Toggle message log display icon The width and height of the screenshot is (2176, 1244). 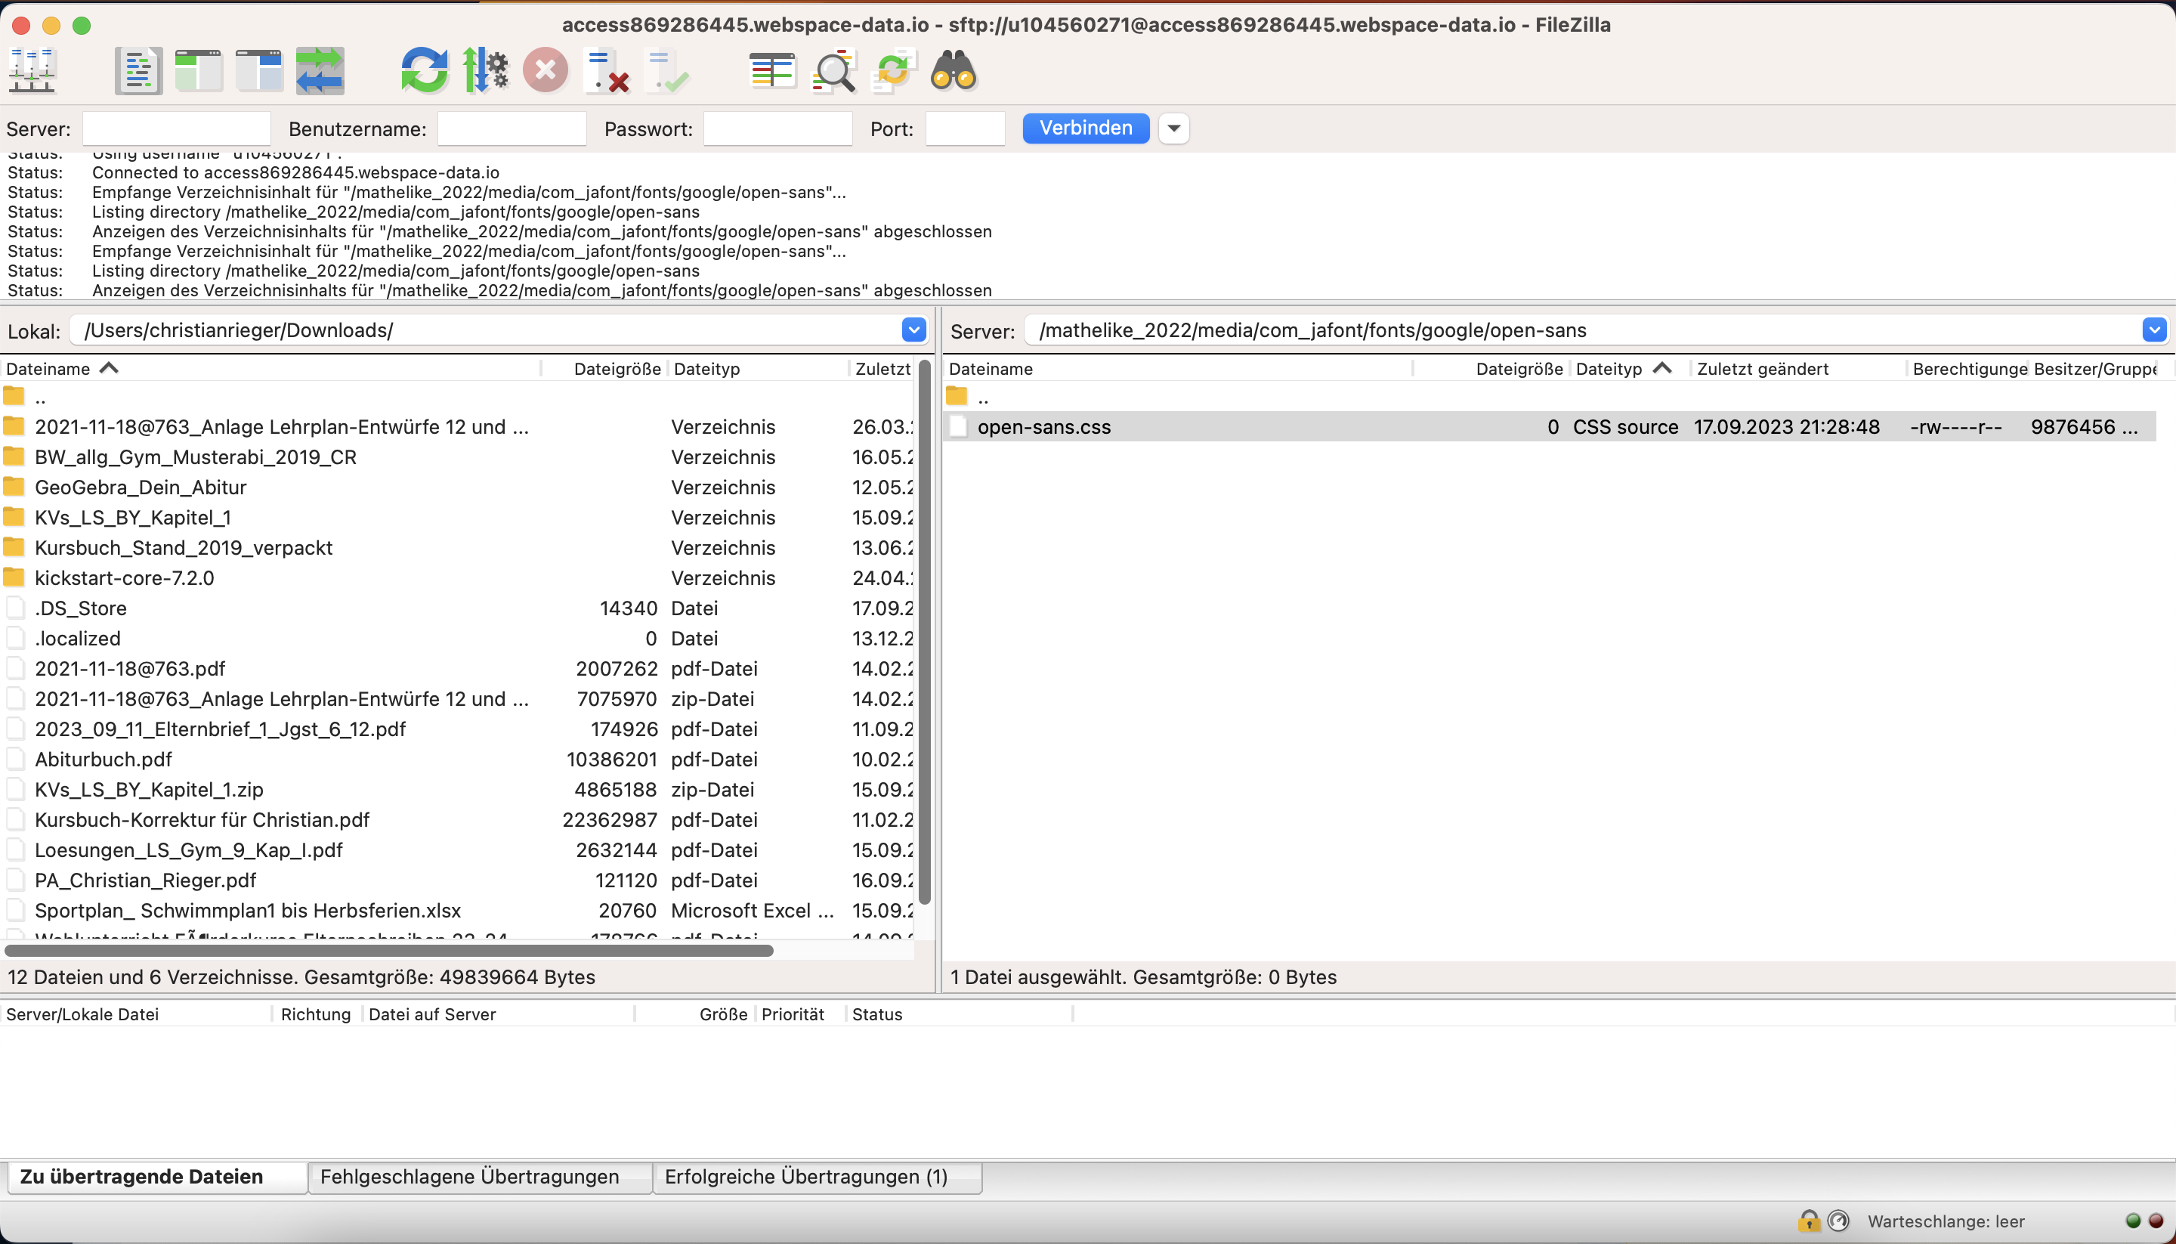tap(138, 71)
